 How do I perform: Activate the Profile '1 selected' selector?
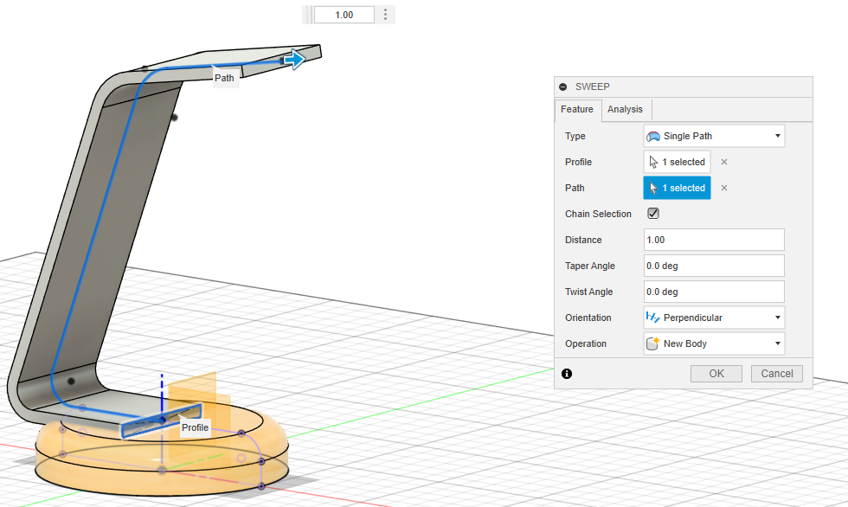(x=677, y=162)
